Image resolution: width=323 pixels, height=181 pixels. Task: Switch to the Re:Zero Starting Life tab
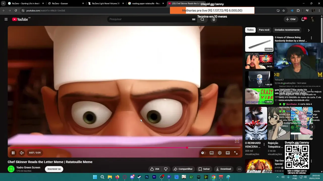pyautogui.click(x=26, y=4)
